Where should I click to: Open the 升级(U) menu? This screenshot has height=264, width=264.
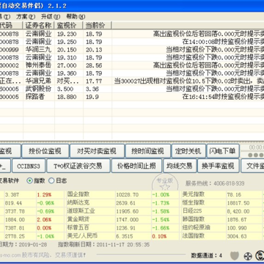pos(51,17)
